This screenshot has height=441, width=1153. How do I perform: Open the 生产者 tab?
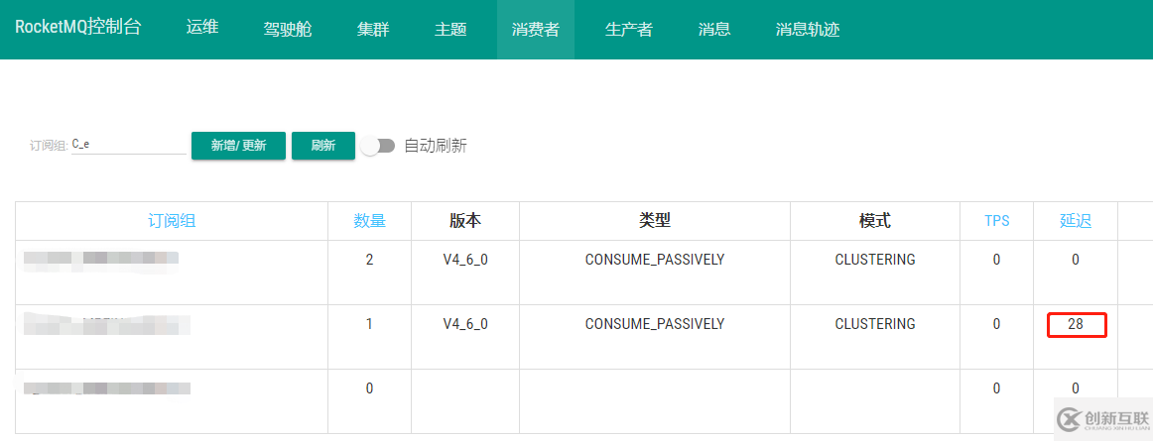coord(629,29)
